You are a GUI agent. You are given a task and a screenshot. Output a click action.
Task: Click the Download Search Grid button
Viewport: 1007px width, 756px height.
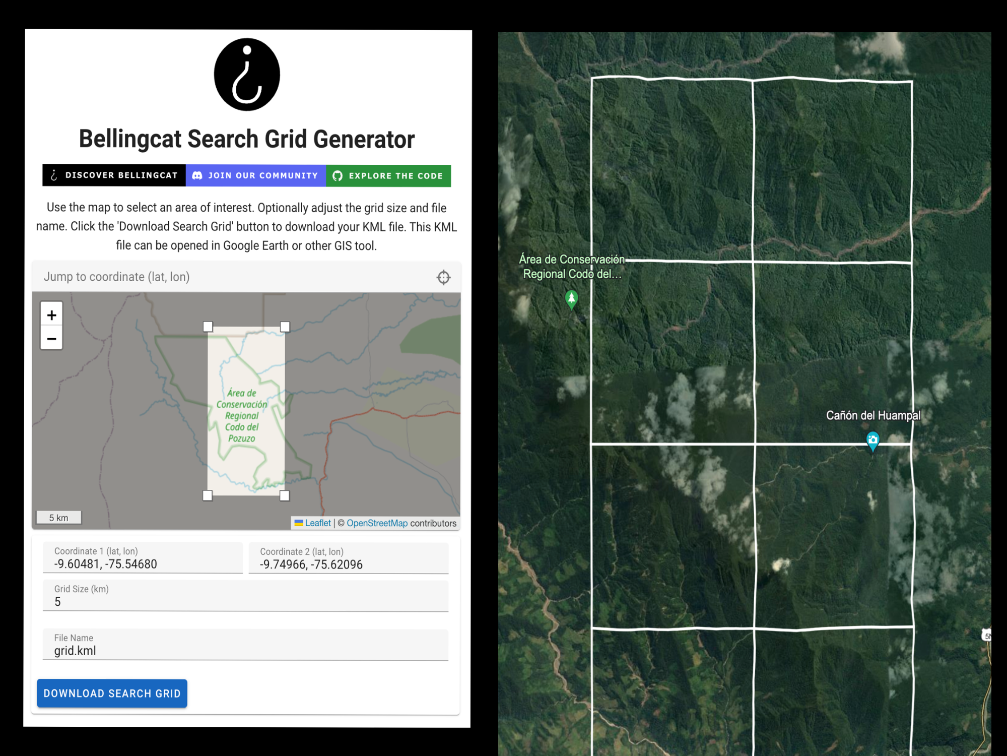(x=112, y=694)
